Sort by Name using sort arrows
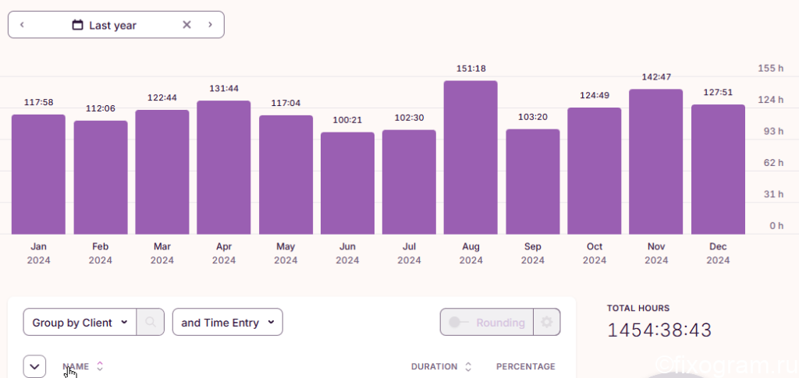Screen dimensions: 799x378 point(100,366)
